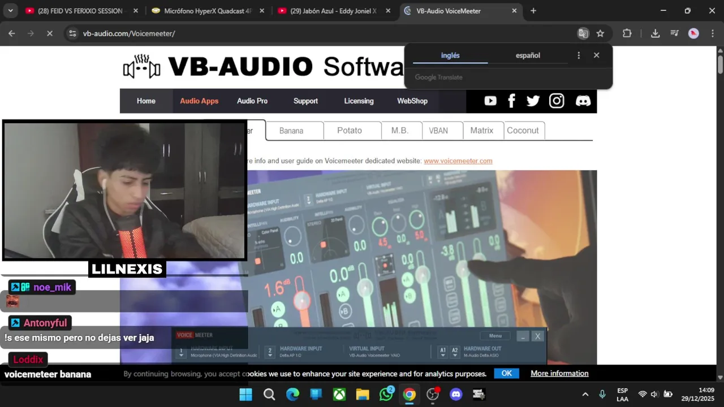
Task: Launch Microsoft Edge from taskbar
Action: pyautogui.click(x=292, y=394)
